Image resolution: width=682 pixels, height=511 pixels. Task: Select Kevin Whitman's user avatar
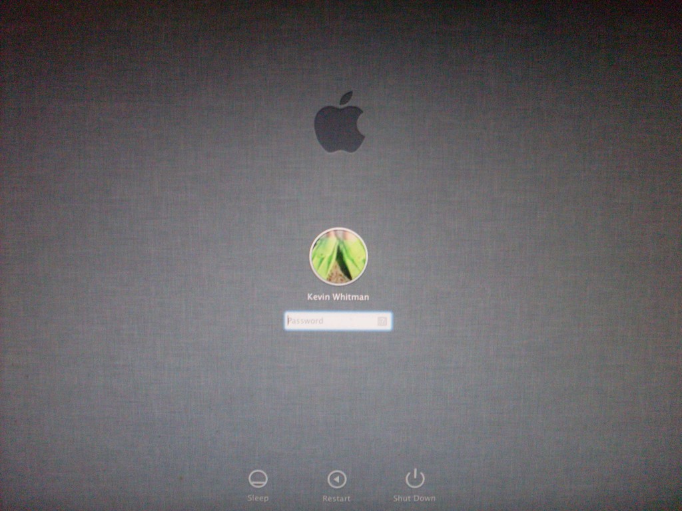(338, 257)
